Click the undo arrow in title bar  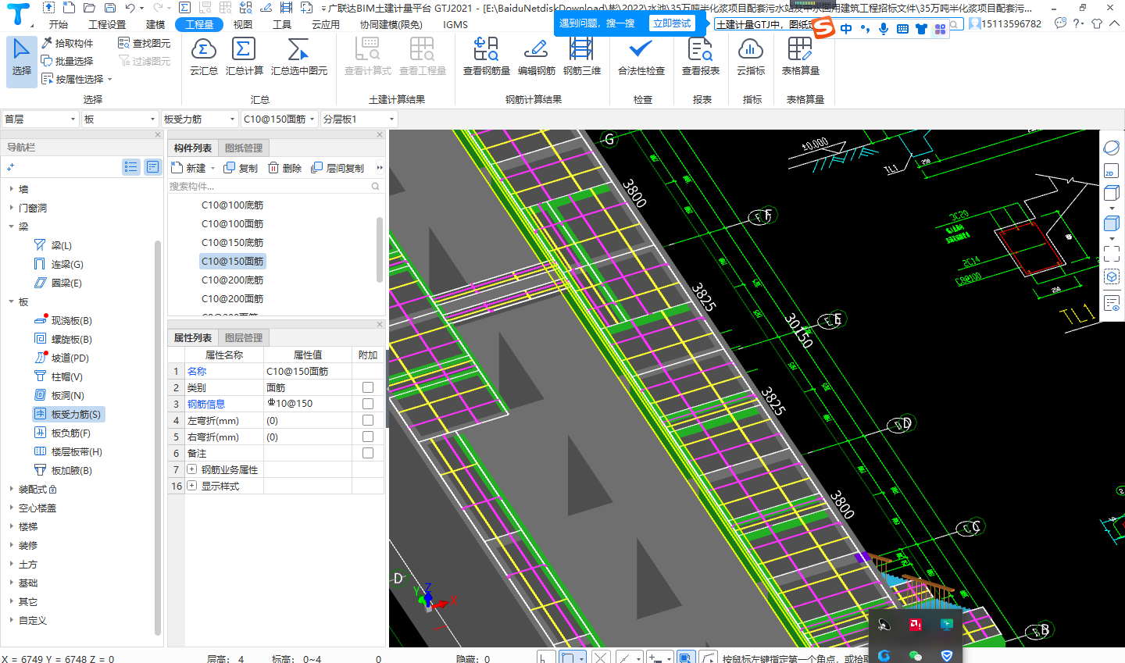coord(130,8)
